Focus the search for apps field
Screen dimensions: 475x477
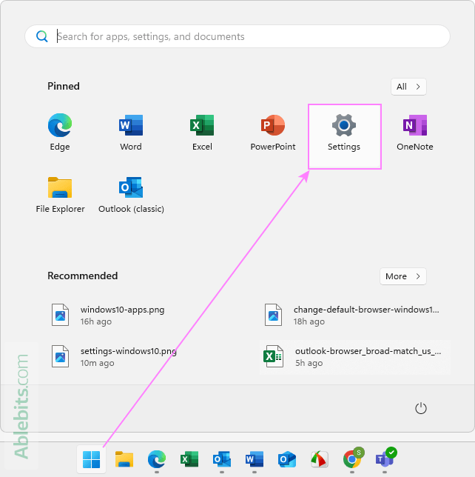237,36
